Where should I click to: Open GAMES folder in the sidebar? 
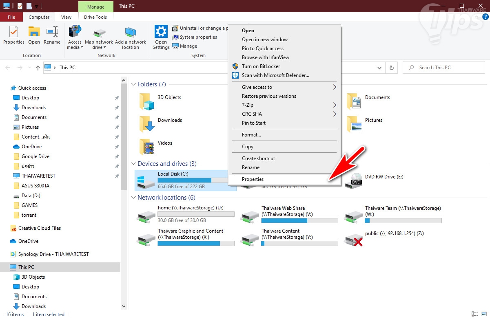coord(25,205)
